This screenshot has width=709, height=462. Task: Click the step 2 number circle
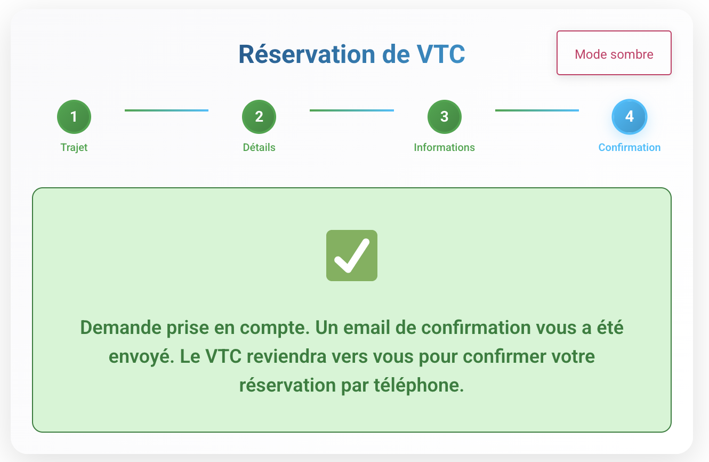[259, 116]
